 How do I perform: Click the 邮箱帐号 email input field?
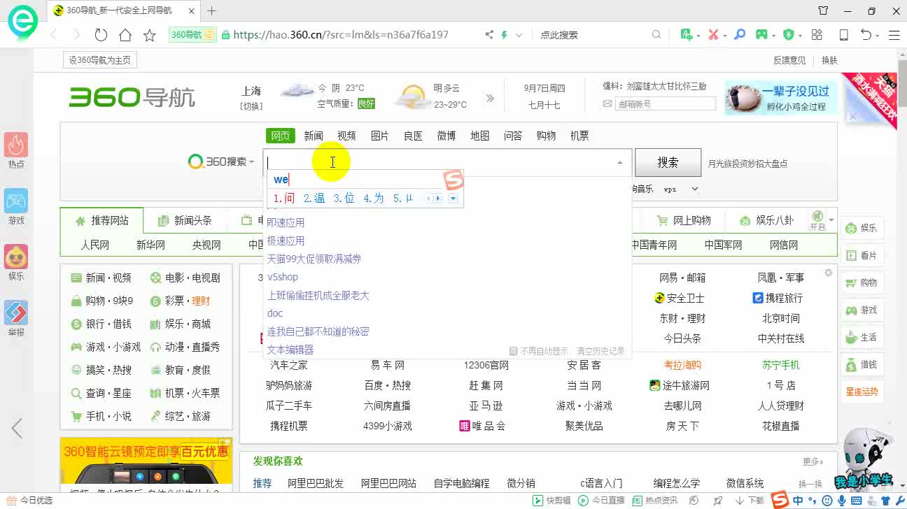click(x=665, y=104)
